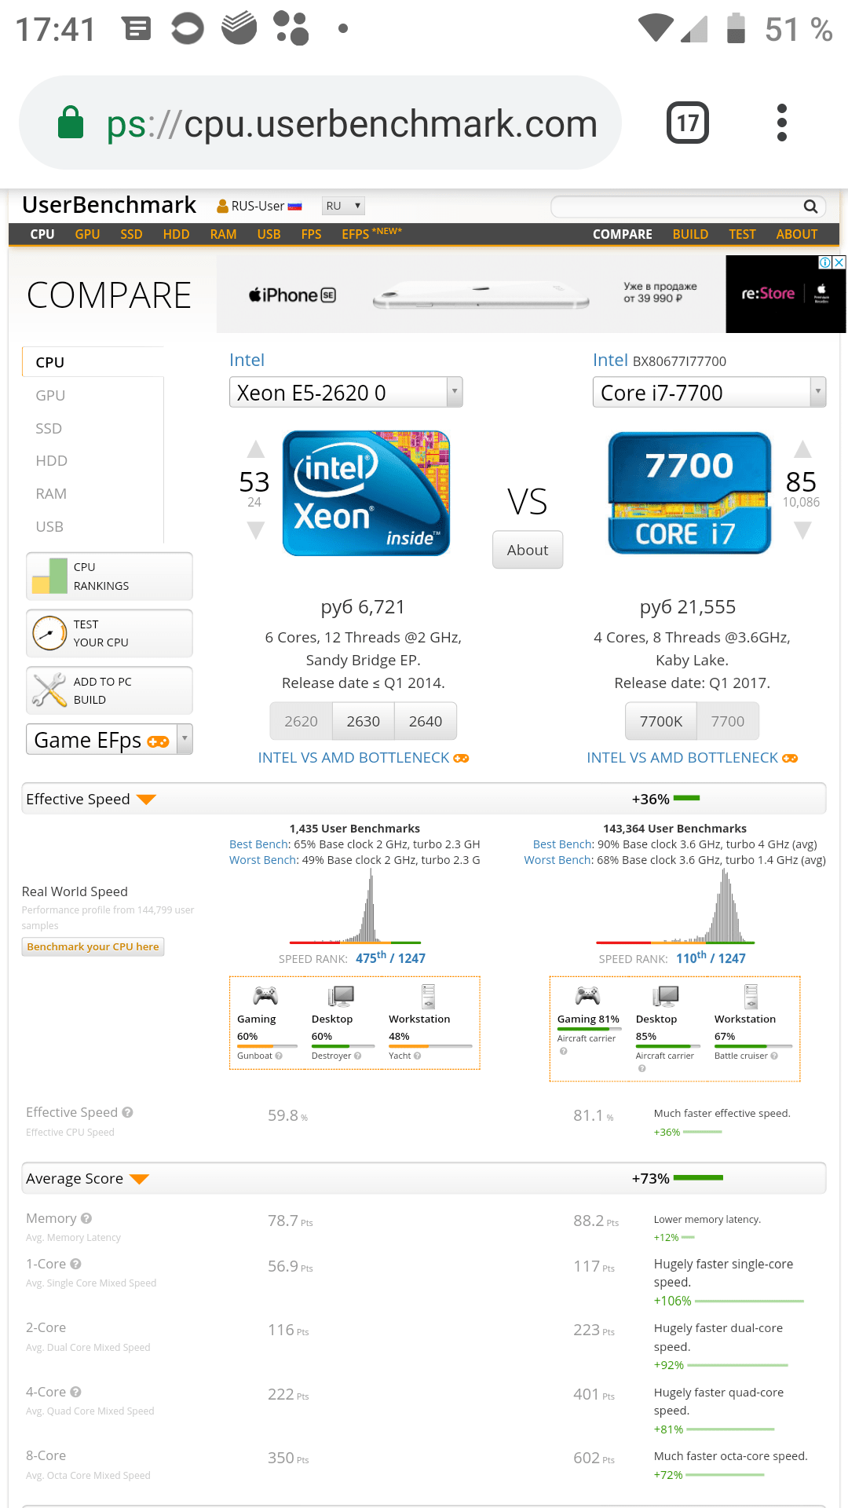Open the Benchmark your CPU here link
Screen dimensions: 848x1508
93,946
